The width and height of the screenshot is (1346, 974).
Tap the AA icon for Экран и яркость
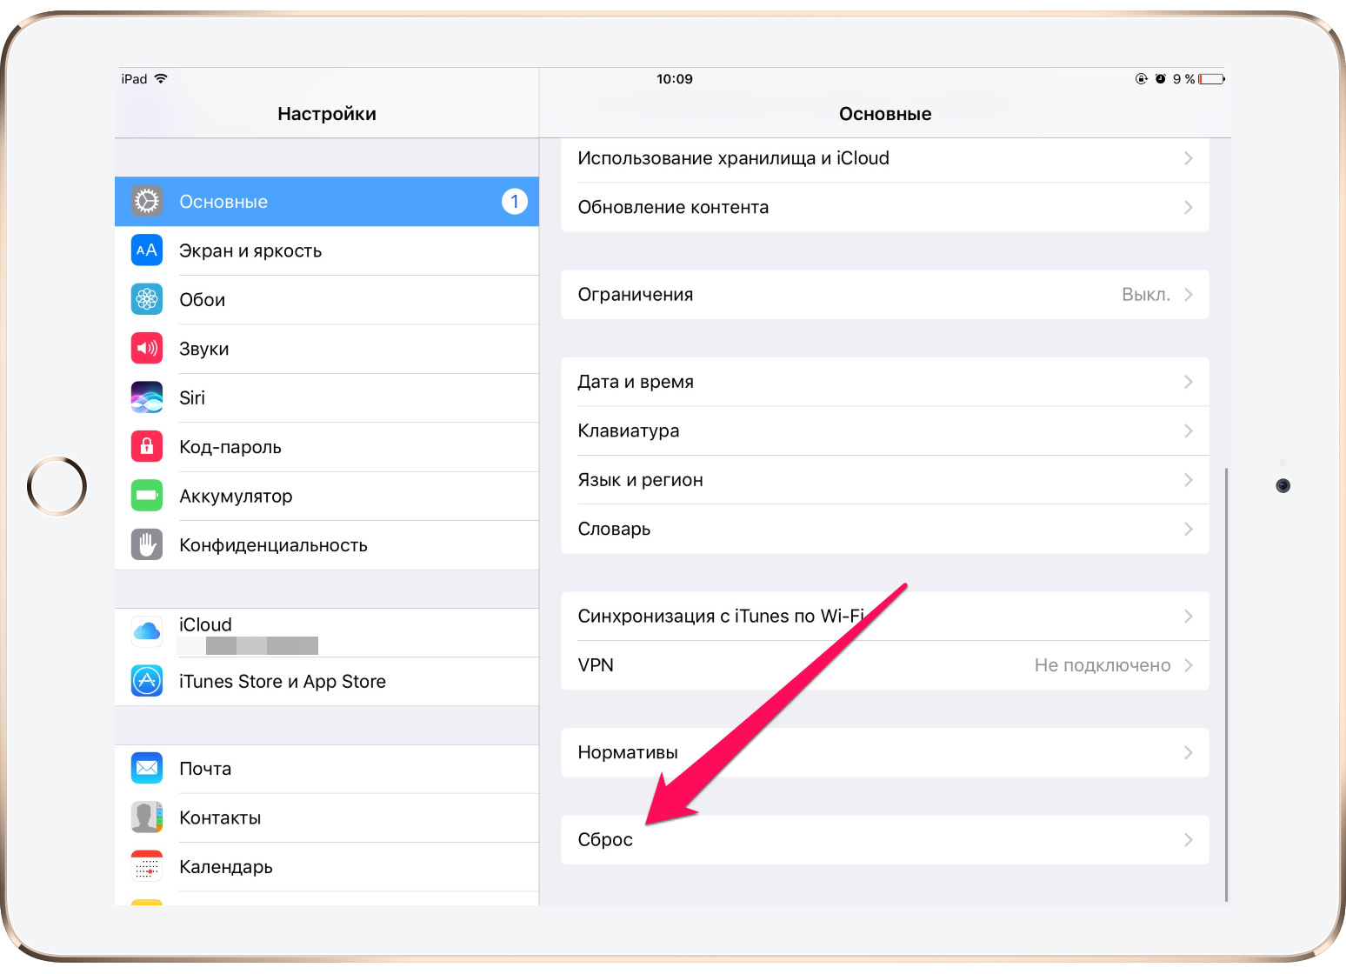pos(147,250)
